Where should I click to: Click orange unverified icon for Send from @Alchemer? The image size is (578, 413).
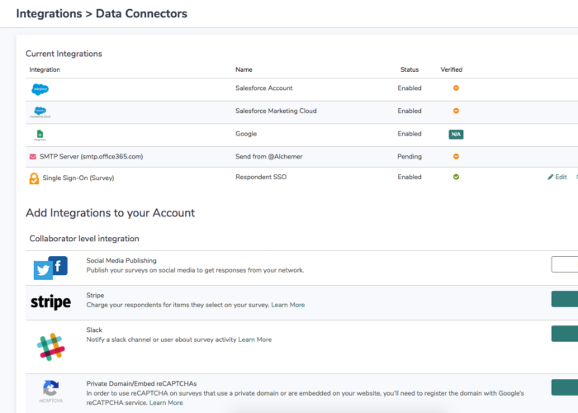[x=456, y=156]
